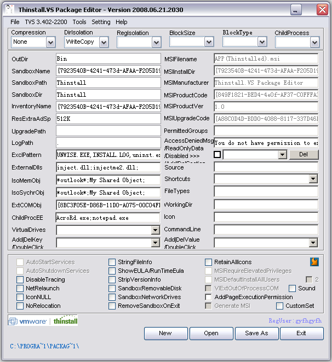This screenshot has height=362, width=332.
Task: Open the Shortcuts dropdown
Action: 313,179
